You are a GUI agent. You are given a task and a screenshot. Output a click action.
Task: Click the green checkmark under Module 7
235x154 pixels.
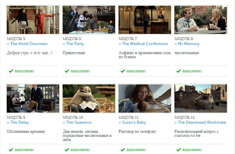click(x=123, y=71)
